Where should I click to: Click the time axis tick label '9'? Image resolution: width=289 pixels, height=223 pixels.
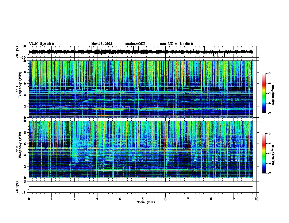point(234,199)
